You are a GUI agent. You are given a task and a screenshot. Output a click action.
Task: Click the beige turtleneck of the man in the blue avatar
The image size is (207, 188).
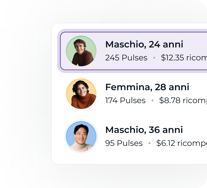pos(81,147)
